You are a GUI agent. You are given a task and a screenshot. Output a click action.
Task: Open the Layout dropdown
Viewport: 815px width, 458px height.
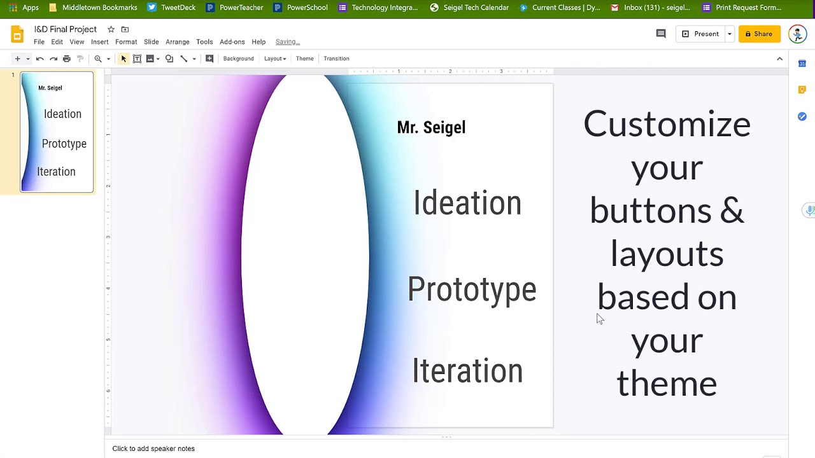tap(275, 59)
